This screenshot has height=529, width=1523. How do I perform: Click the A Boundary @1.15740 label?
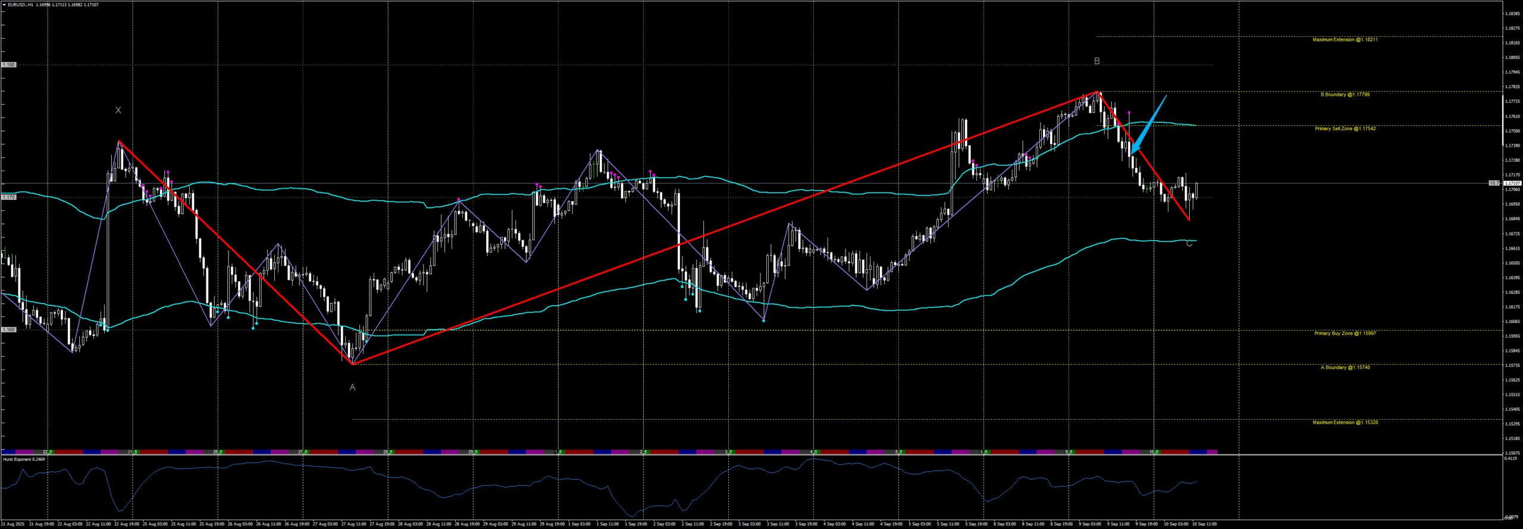pyautogui.click(x=1345, y=368)
